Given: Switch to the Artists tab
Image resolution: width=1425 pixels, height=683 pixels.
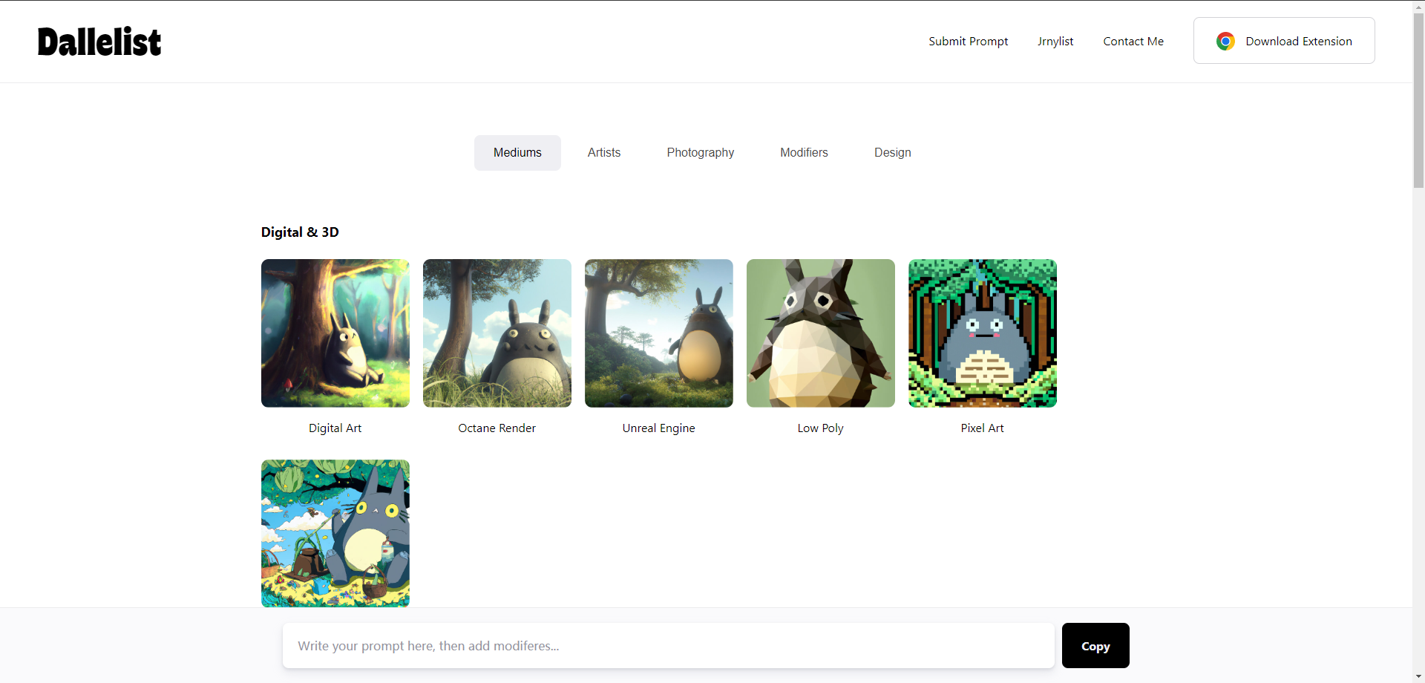Looking at the screenshot, I should (x=604, y=153).
